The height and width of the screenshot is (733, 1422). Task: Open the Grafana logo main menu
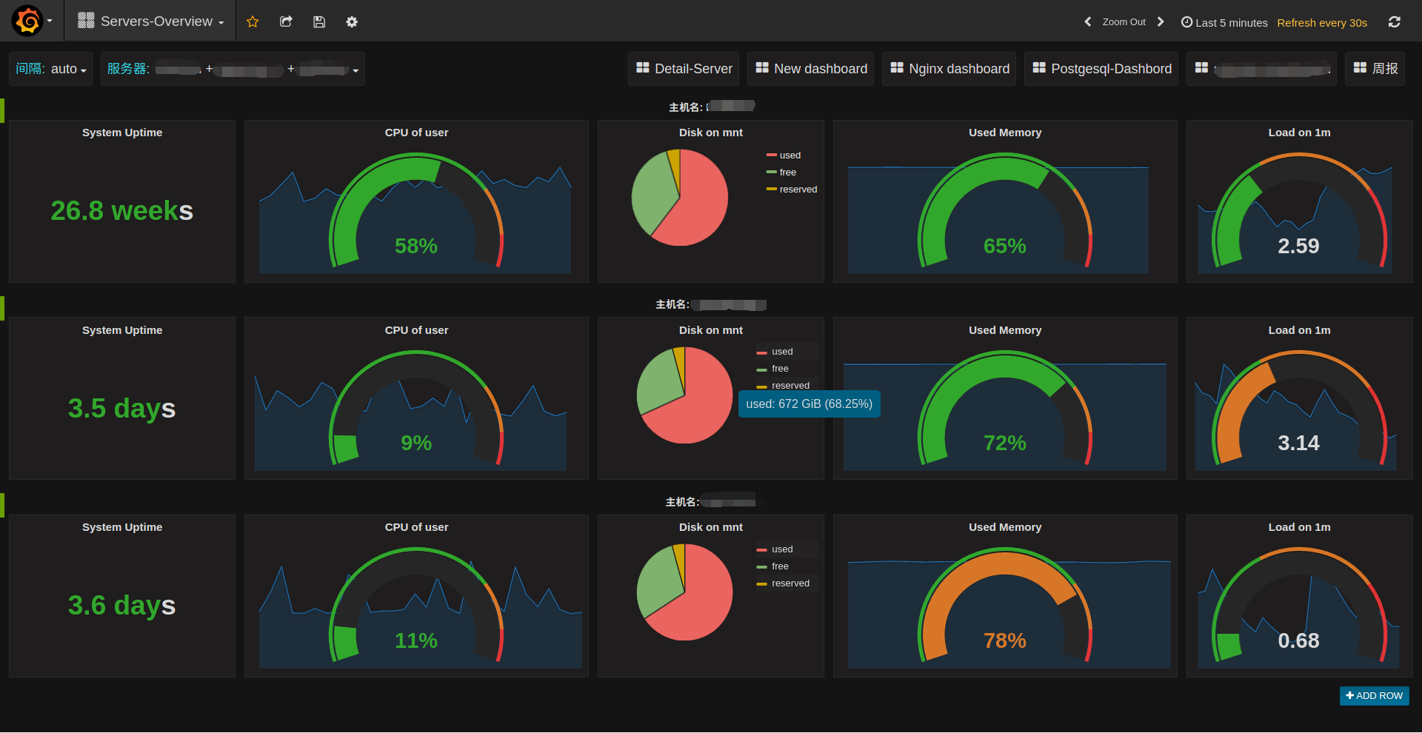(28, 21)
